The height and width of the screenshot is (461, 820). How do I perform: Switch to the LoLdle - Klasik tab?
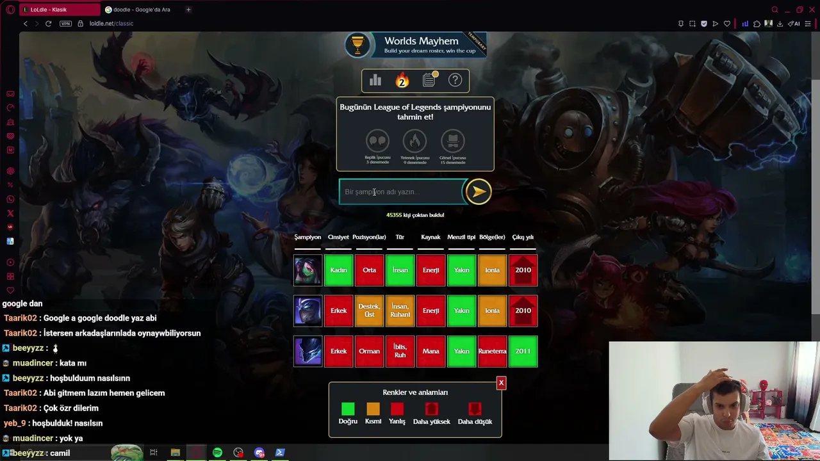60,10
